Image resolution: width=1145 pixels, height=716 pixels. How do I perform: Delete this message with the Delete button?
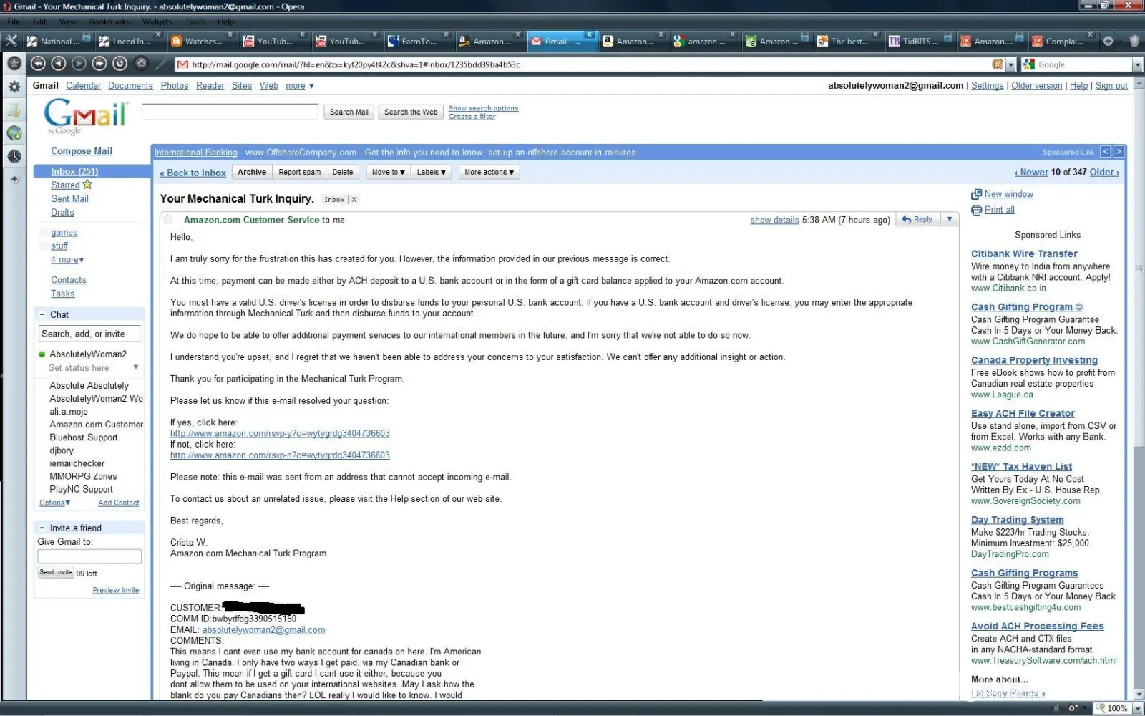(x=343, y=172)
